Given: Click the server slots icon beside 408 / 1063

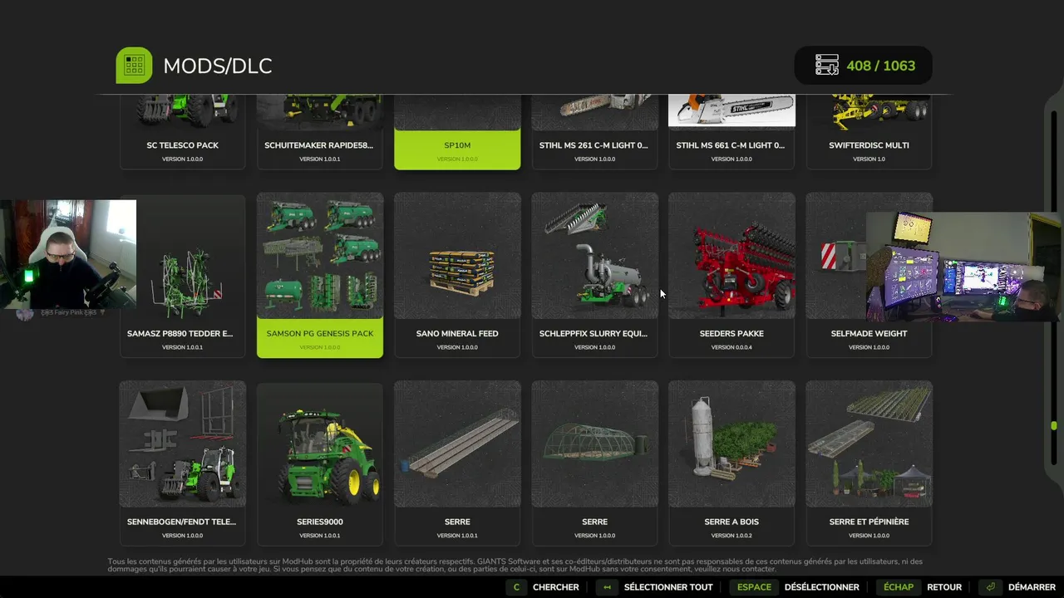Looking at the screenshot, I should (x=827, y=66).
